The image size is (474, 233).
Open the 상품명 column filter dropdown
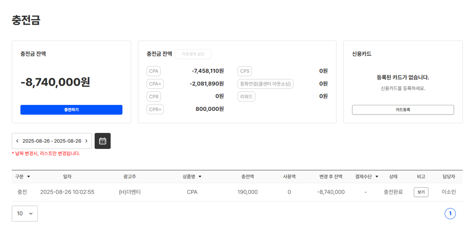click(x=200, y=177)
